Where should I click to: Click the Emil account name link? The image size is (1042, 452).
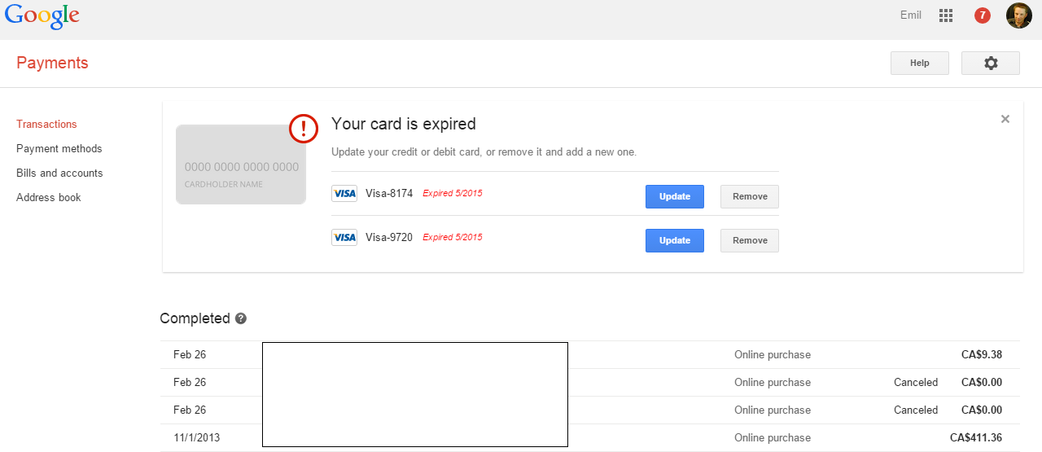[x=911, y=15]
